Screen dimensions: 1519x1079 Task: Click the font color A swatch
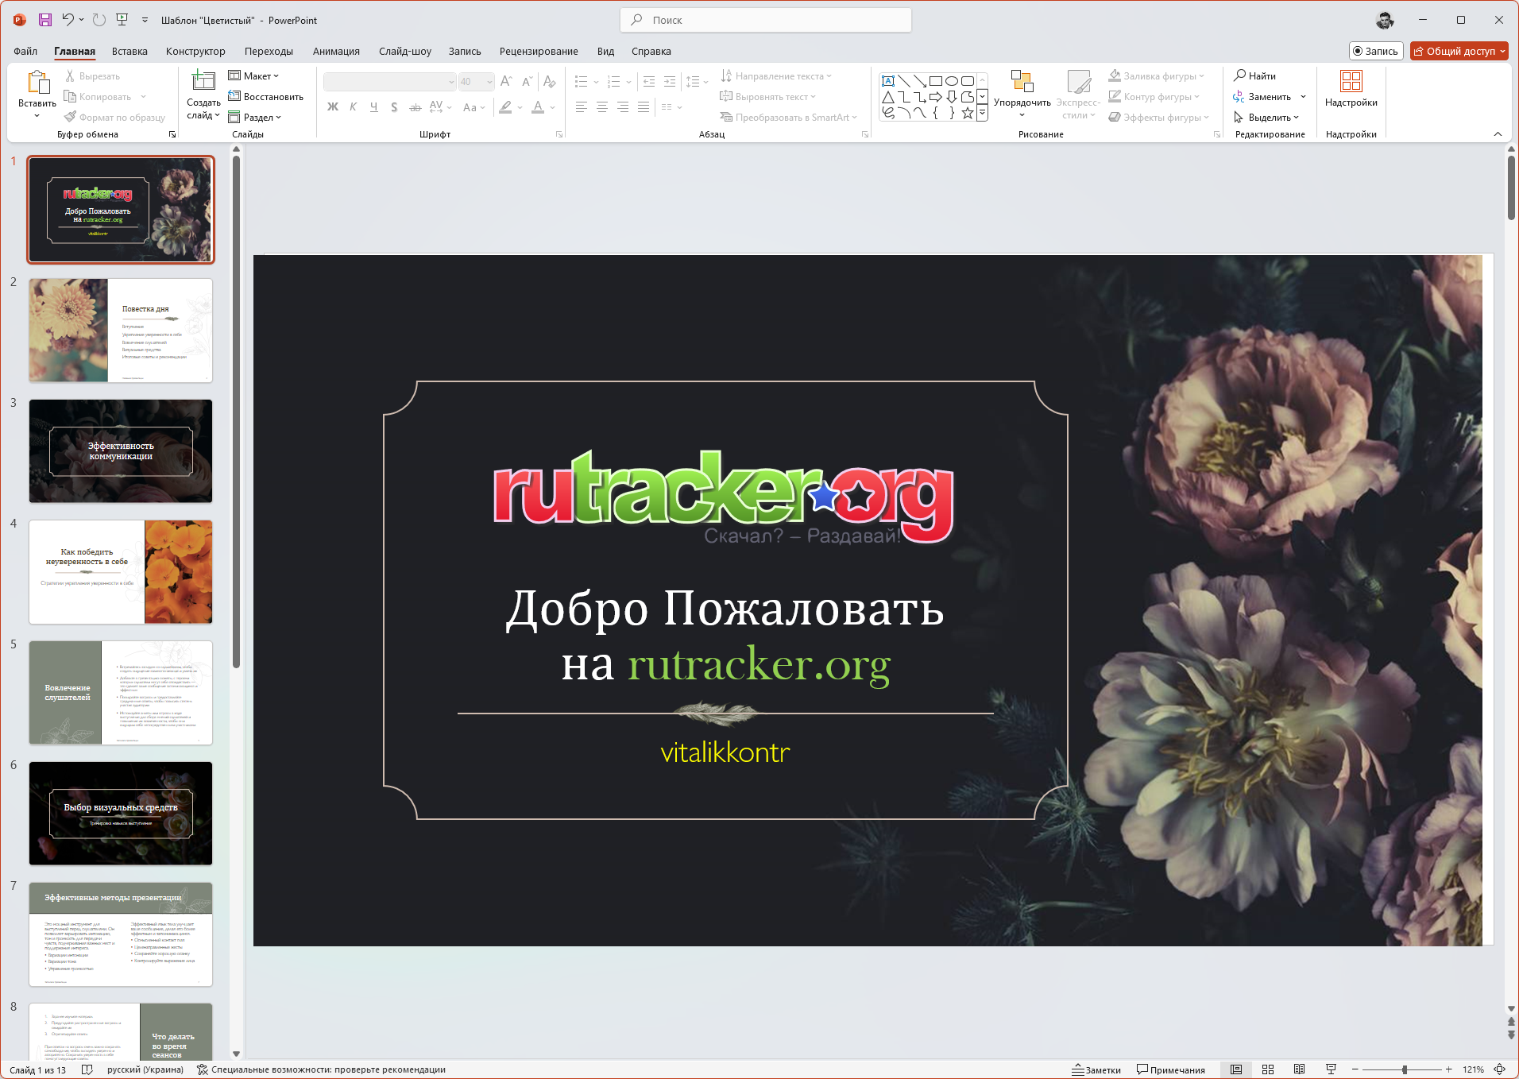pos(538,106)
